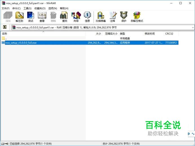Image resolution: width=195 pixels, height=146 pixels.
Task: Click the 2017-07-27 modified date cell
Action: coord(154,43)
